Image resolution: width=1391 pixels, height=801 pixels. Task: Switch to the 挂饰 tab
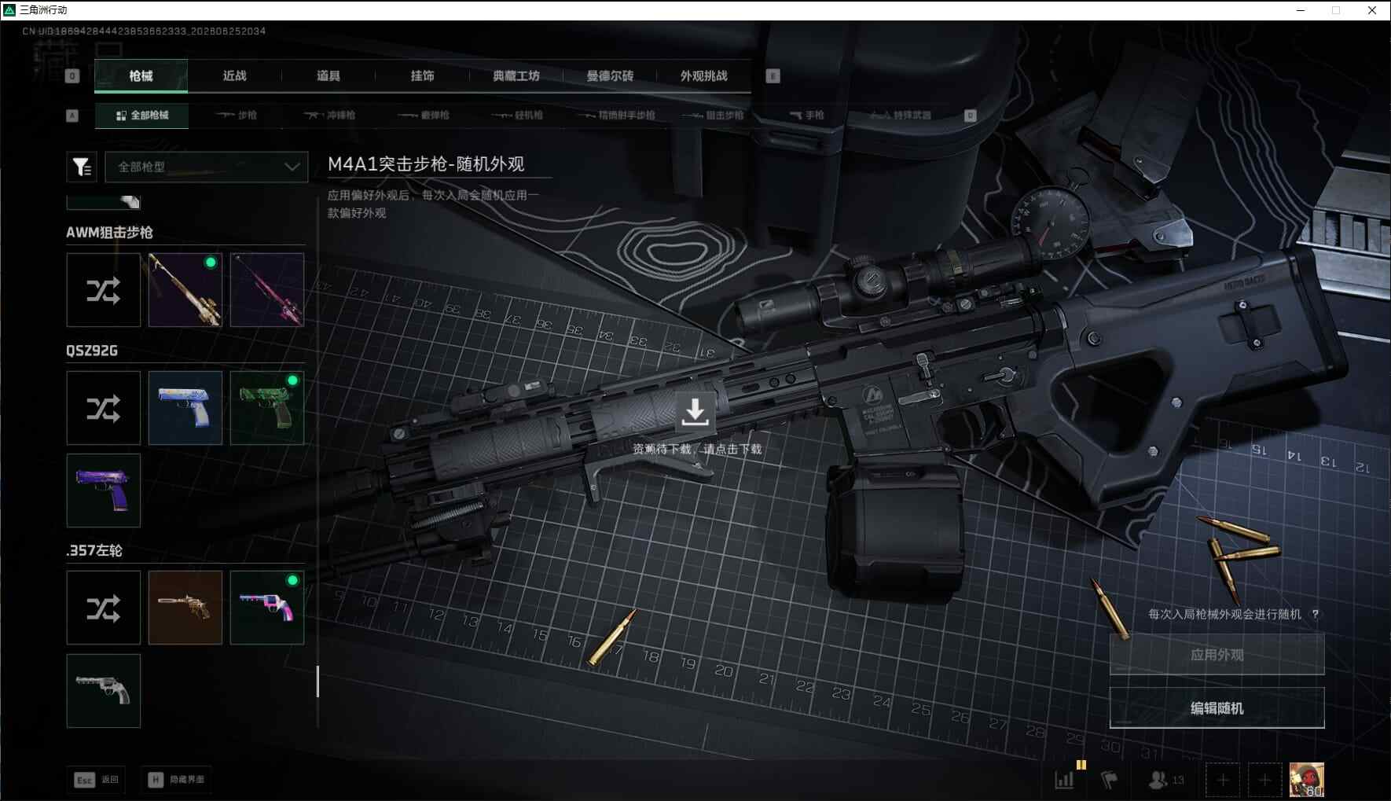422,76
